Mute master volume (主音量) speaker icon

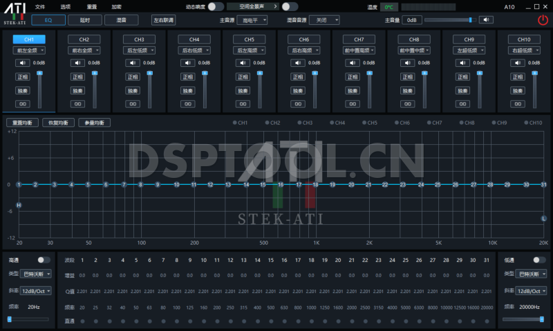[x=486, y=20]
